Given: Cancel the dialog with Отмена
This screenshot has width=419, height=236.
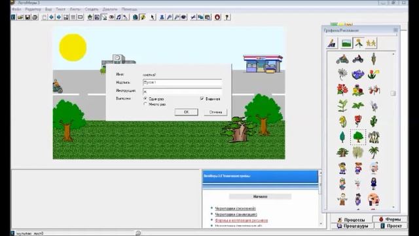Looking at the screenshot, I should (215, 112).
